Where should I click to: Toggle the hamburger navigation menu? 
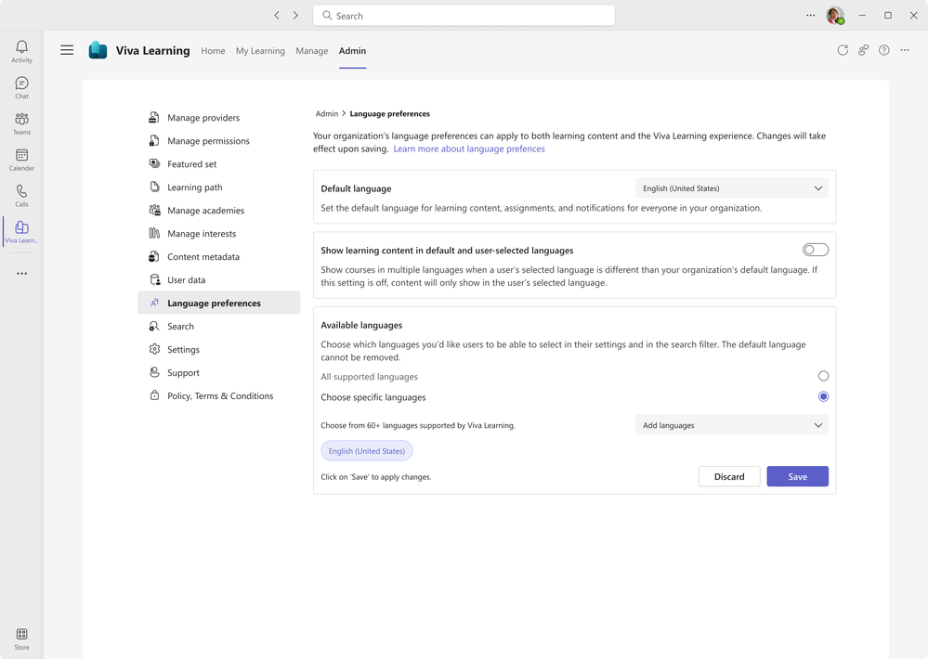67,50
